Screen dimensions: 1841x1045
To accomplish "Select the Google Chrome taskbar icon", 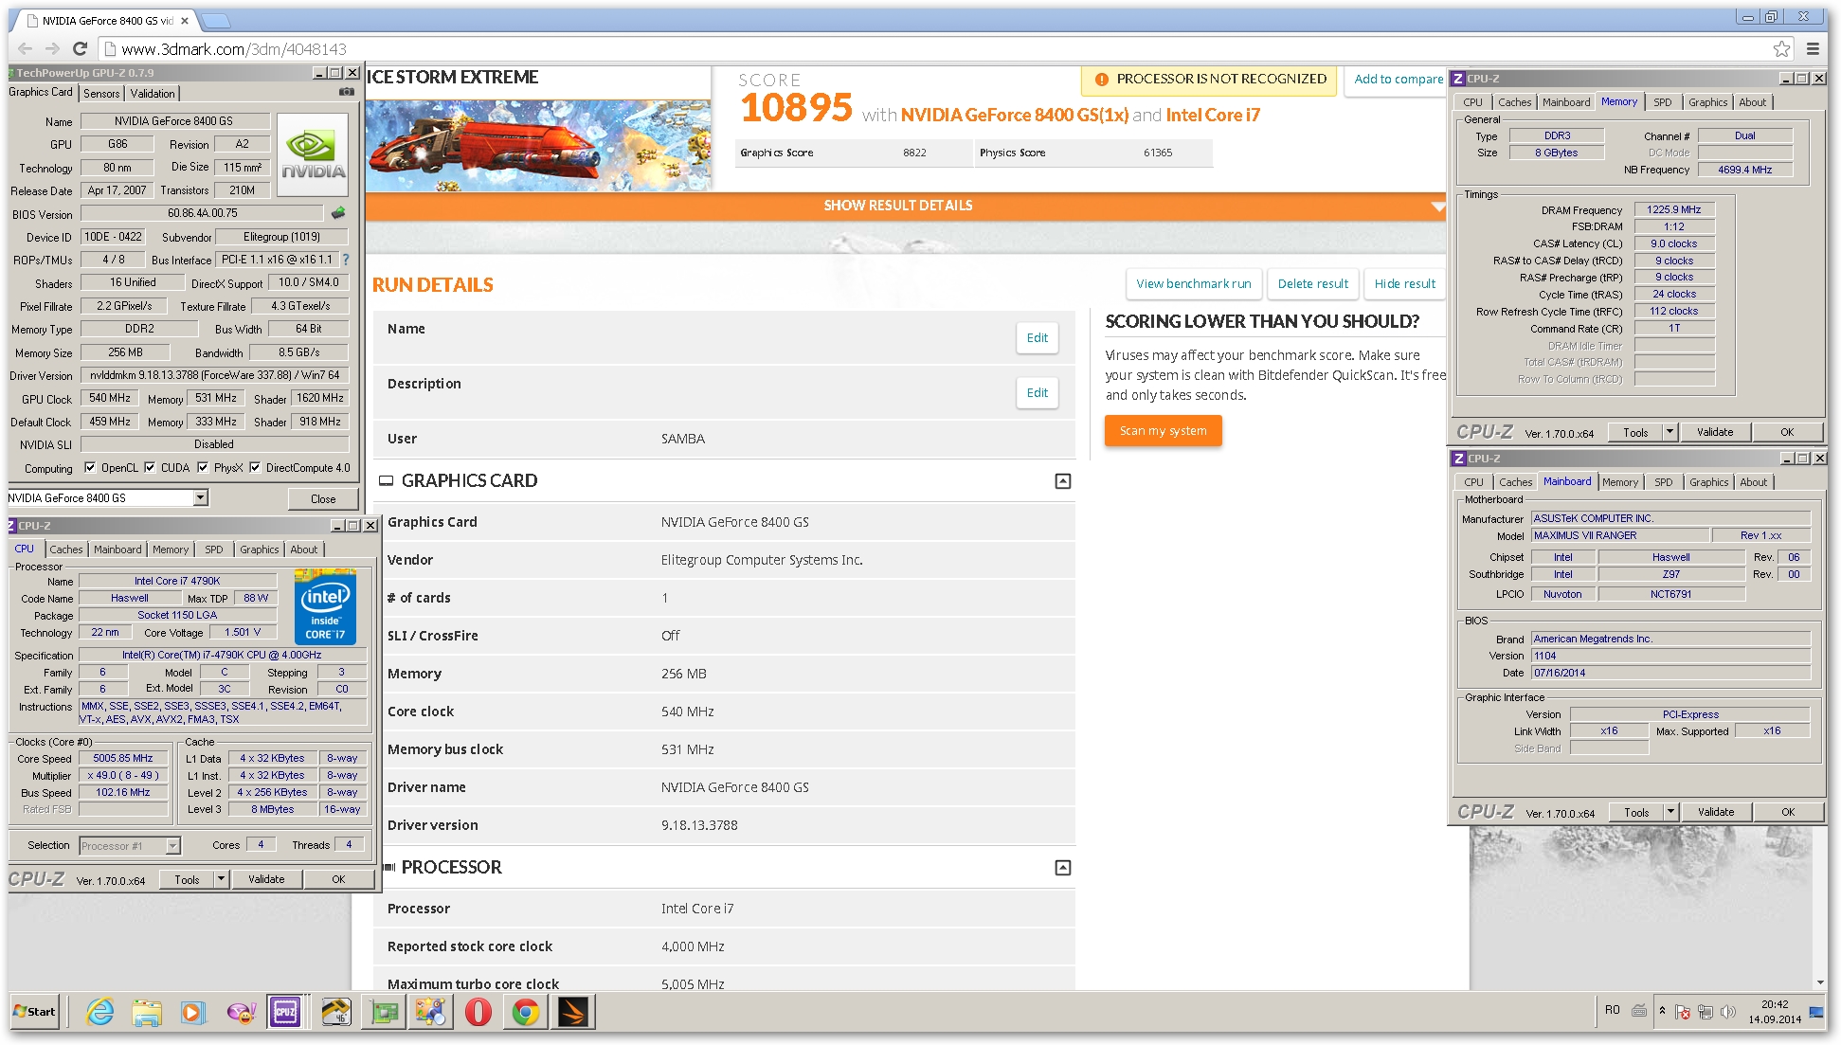I will click(x=526, y=1012).
